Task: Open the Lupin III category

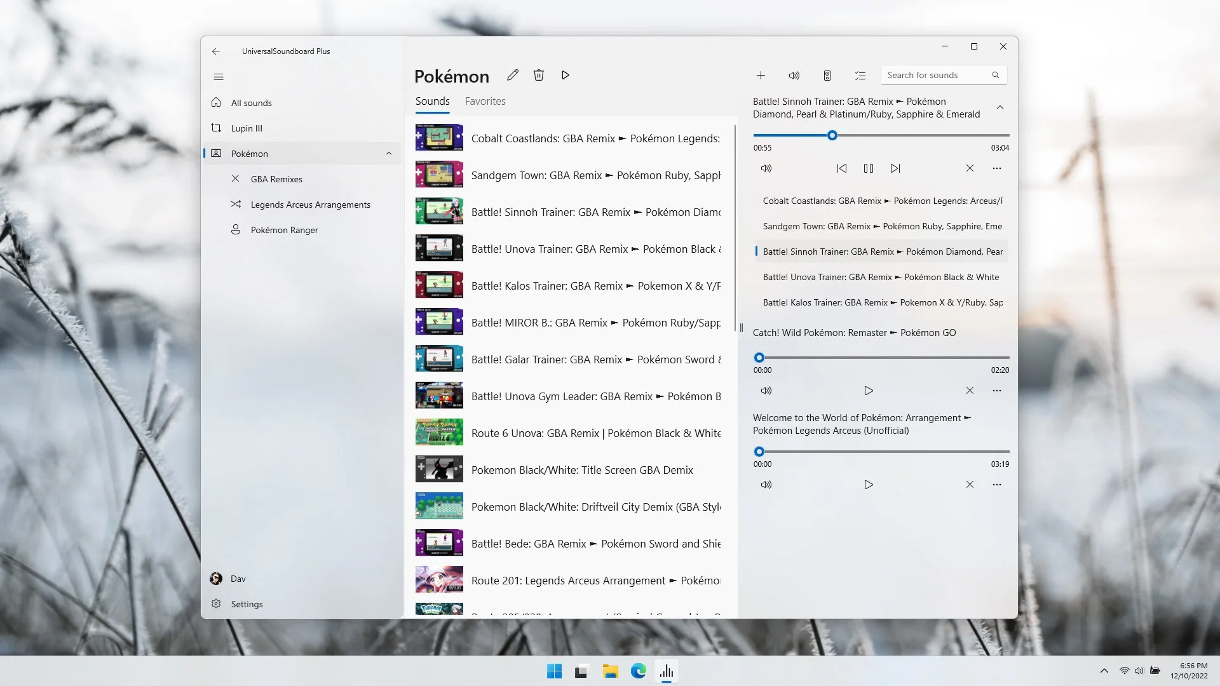Action: pyautogui.click(x=302, y=128)
